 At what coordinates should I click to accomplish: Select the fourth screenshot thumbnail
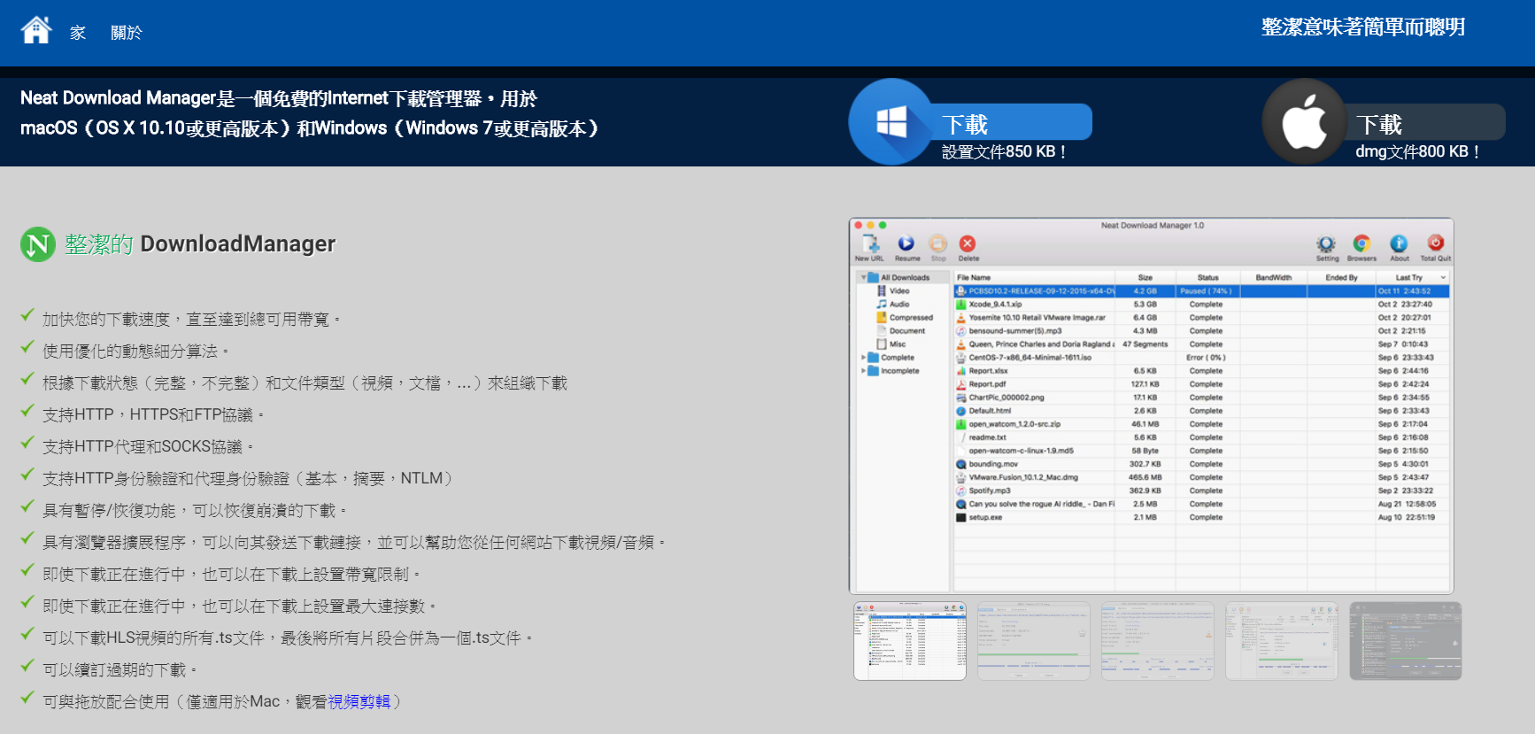[1282, 641]
